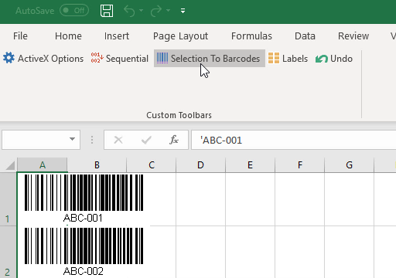Select column C header
This screenshot has height=278, width=396.
pyautogui.click(x=152, y=165)
